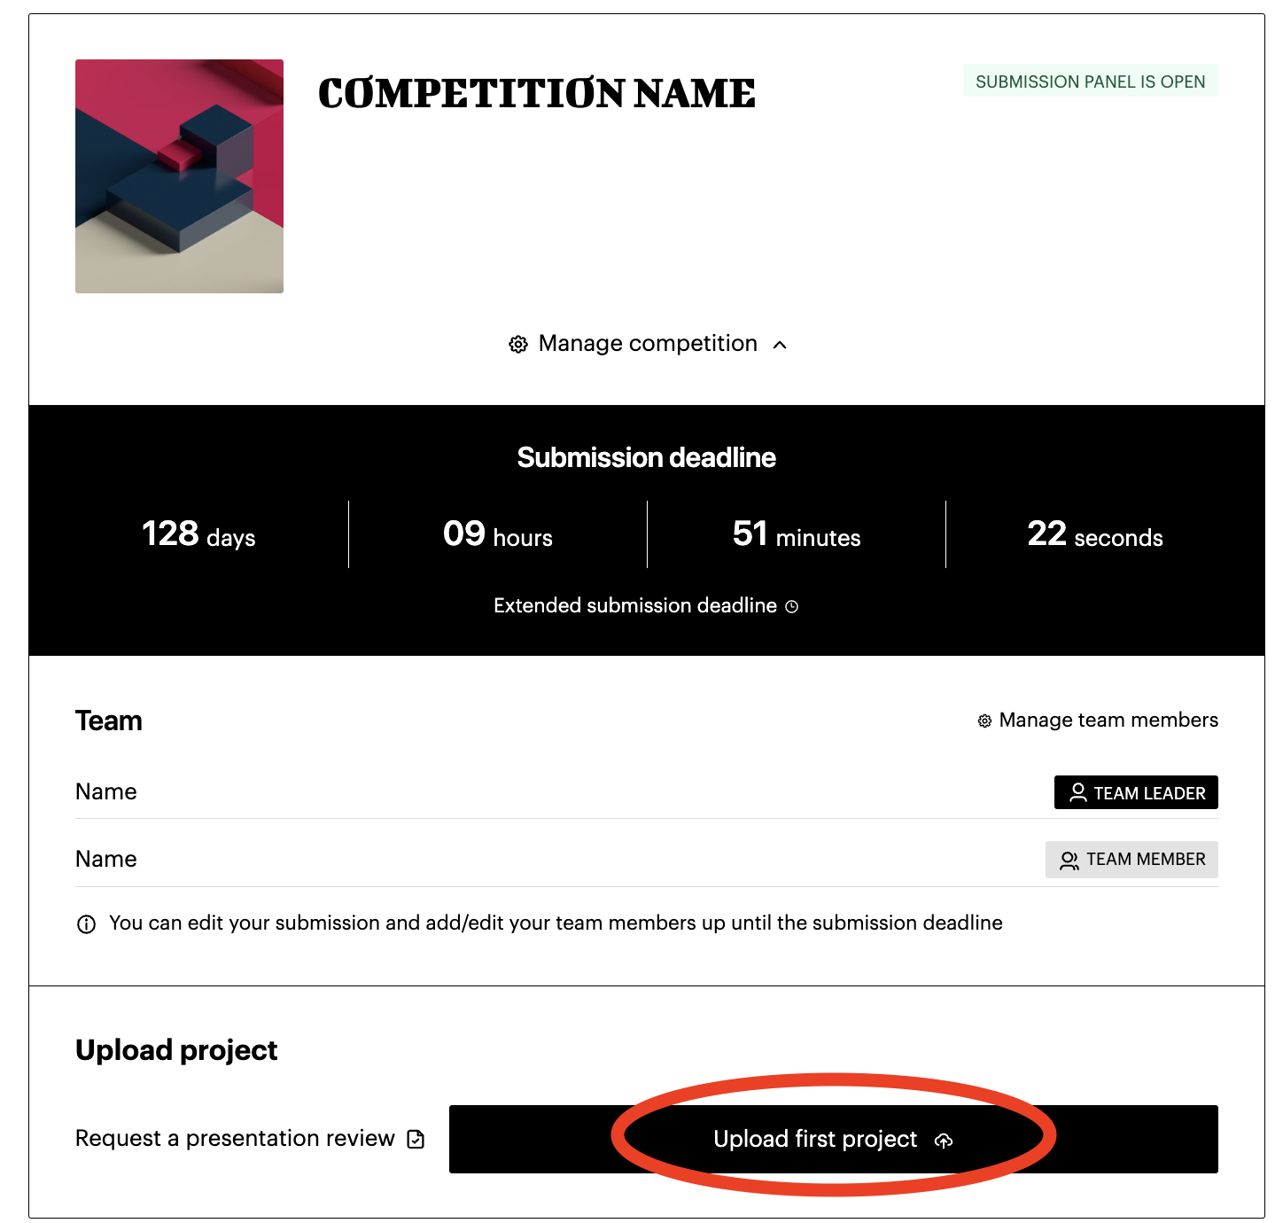The width and height of the screenshot is (1283, 1223).
Task: Click the TEAM MEMBER badge label
Action: click(x=1146, y=860)
